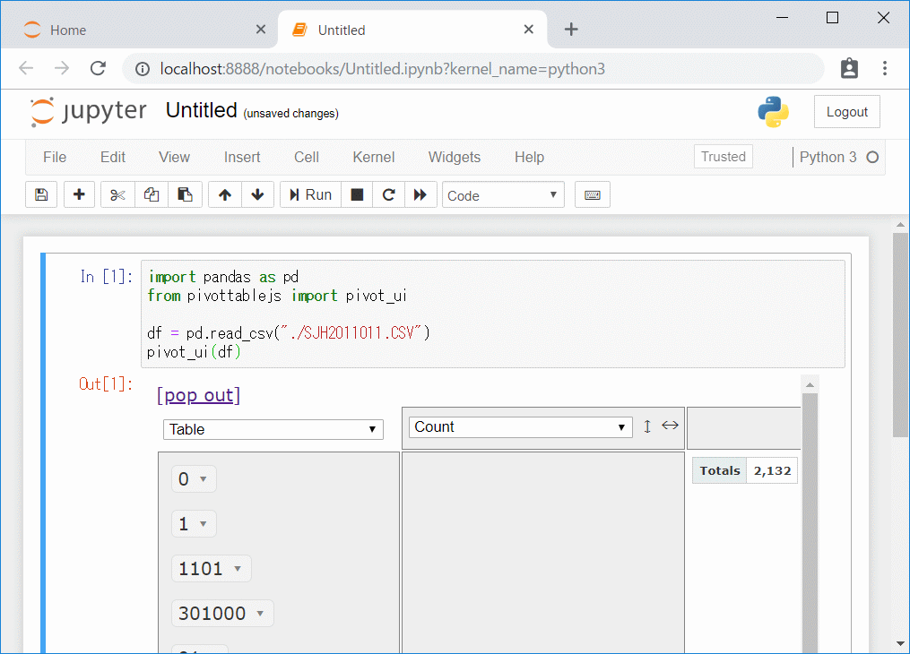Image resolution: width=910 pixels, height=654 pixels.
Task: Interrupt the kernel with stop button
Action: click(x=356, y=194)
